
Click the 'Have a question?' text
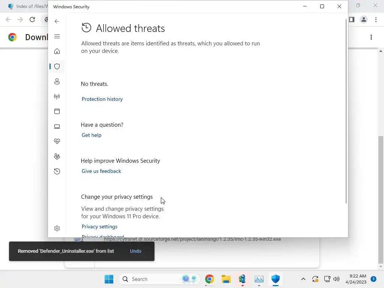(x=102, y=125)
